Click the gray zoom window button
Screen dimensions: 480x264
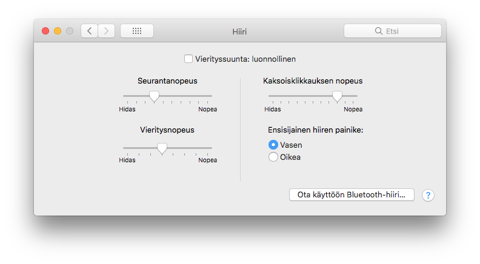click(x=70, y=31)
